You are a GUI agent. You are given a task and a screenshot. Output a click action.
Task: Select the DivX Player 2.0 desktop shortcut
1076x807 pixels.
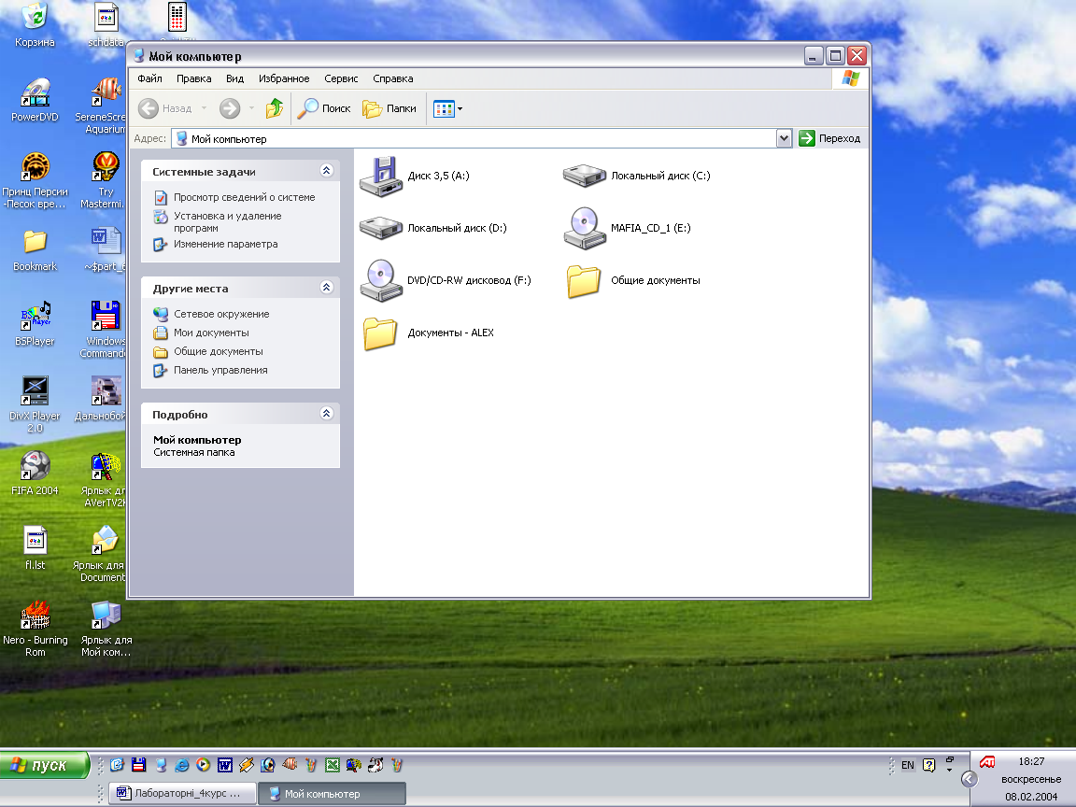(35, 404)
